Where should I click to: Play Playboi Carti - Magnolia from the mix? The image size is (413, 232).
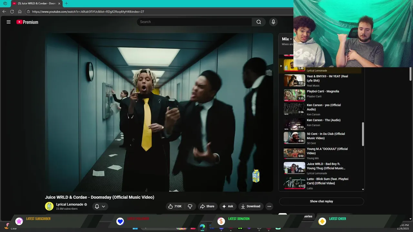pos(323,92)
